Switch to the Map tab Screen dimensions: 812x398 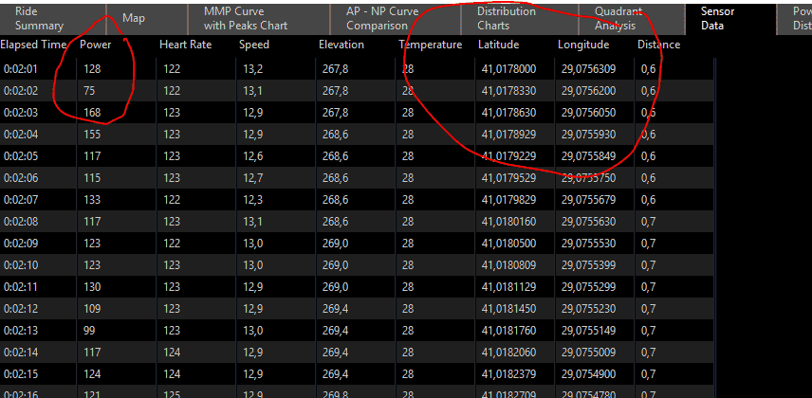pos(134,18)
